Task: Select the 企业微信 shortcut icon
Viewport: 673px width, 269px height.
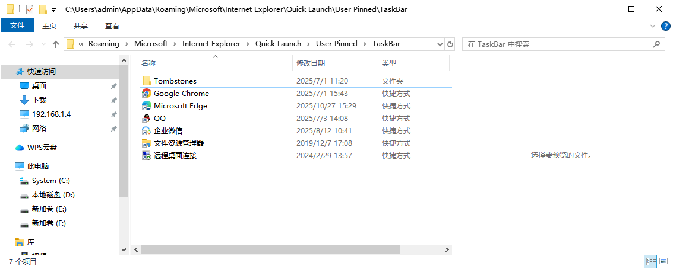Action: 147,131
